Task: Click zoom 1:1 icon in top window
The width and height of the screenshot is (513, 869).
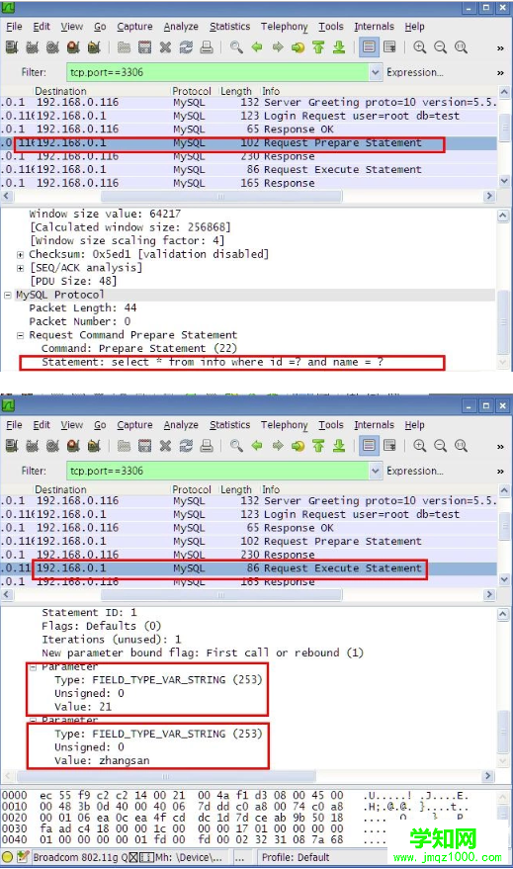Action: point(461,47)
